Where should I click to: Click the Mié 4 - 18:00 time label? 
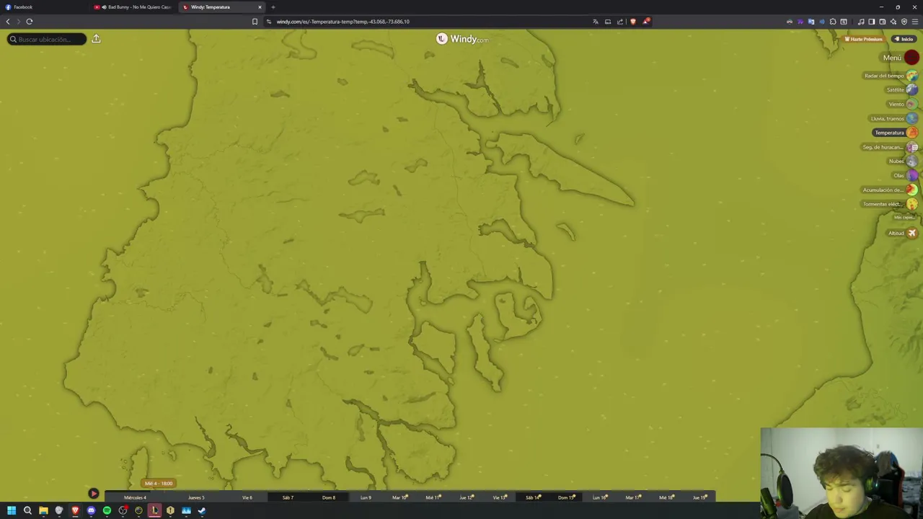point(159,484)
